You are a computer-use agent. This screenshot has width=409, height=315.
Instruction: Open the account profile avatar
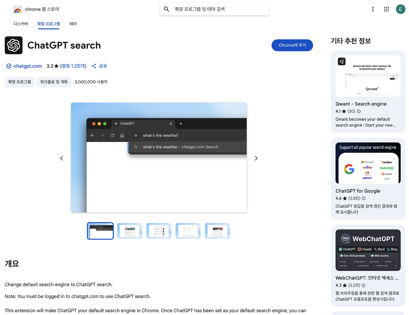pyautogui.click(x=400, y=9)
